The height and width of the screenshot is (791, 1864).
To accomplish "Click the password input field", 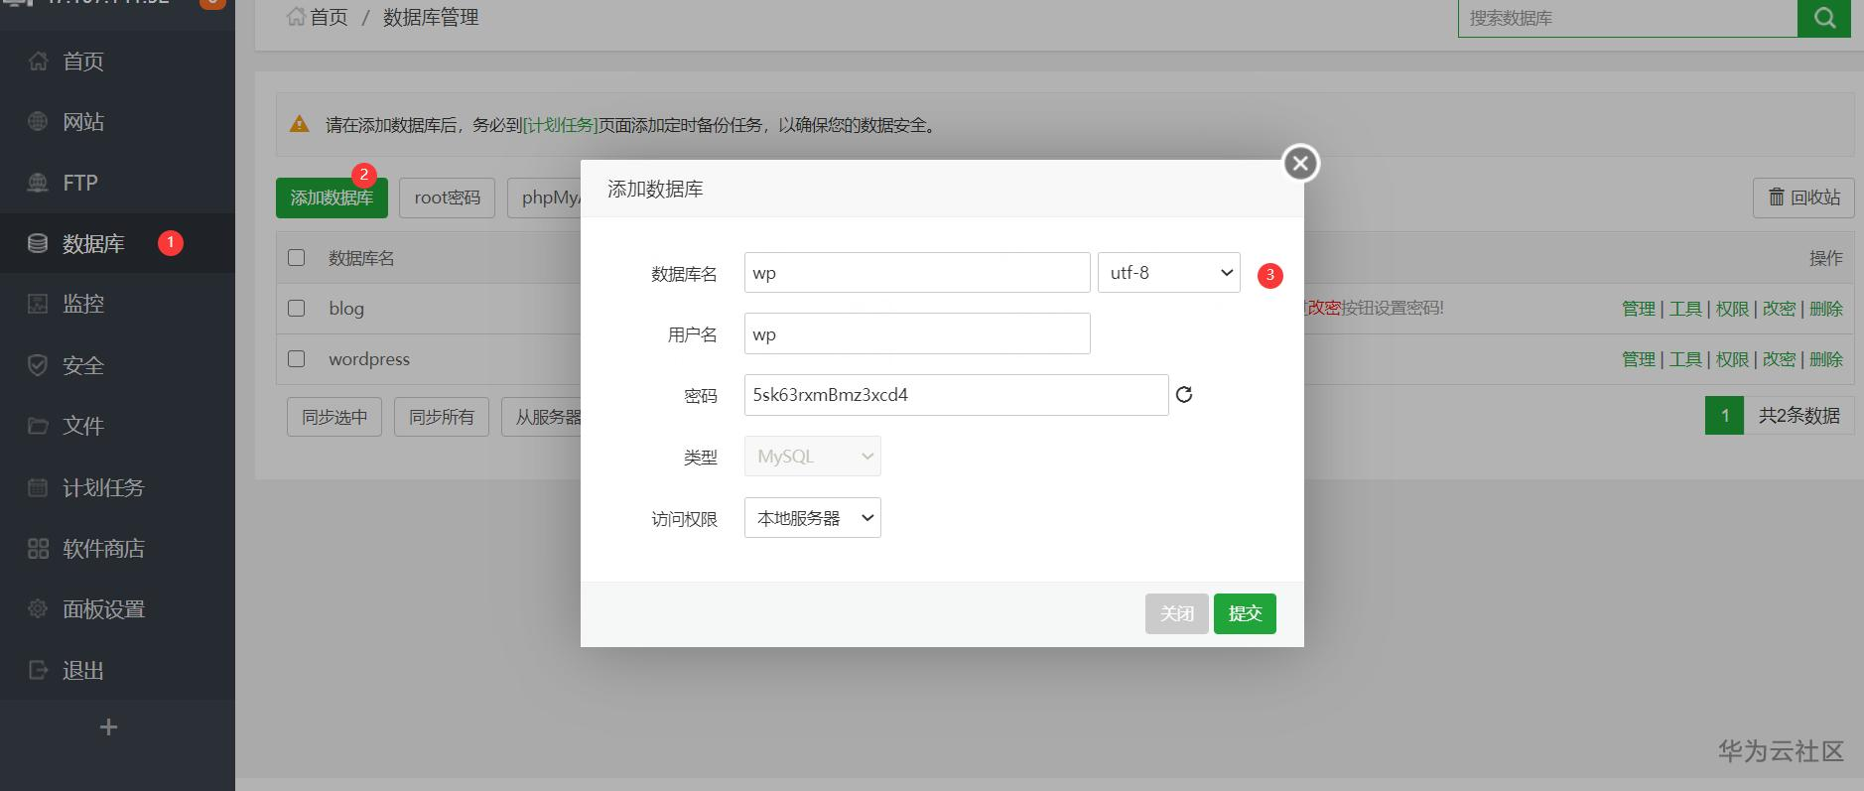I will [x=956, y=395].
